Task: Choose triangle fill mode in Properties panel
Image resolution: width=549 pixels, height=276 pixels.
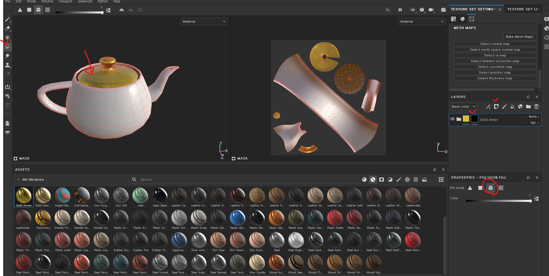Action: click(470, 188)
